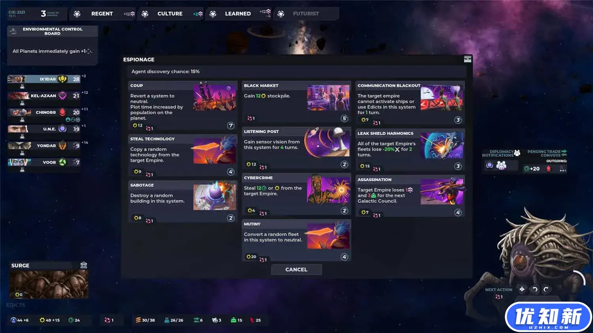
Task: Select the Chinorr red faction emblem
Action: click(x=62, y=112)
